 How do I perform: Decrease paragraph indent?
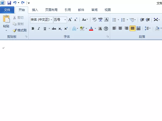[142, 20]
